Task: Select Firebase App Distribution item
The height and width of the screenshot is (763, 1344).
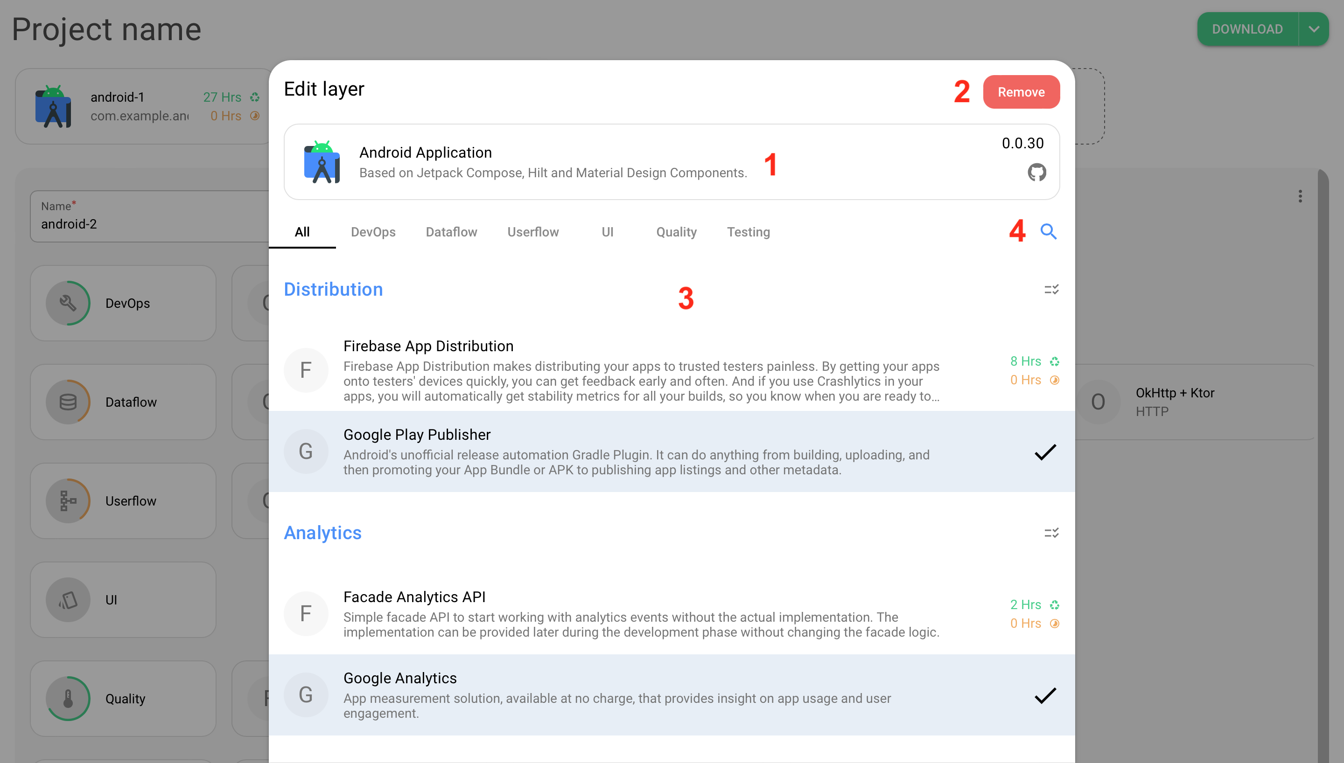Action: coord(672,370)
